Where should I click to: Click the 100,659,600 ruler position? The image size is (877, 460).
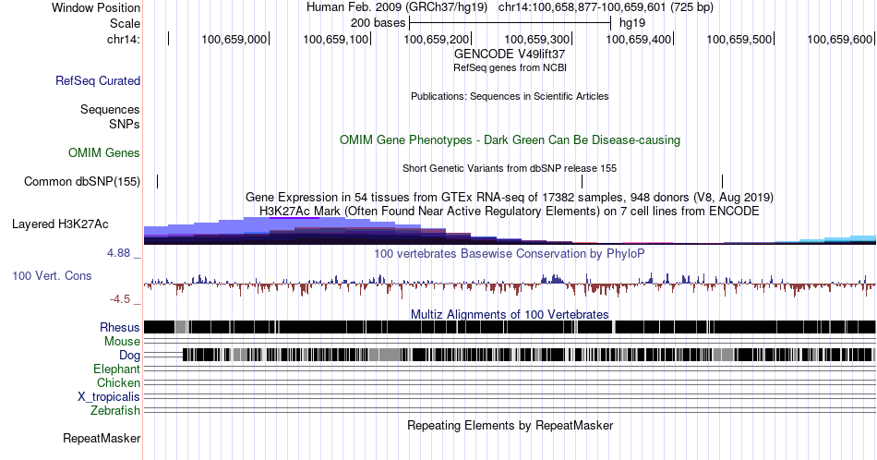[x=839, y=39]
